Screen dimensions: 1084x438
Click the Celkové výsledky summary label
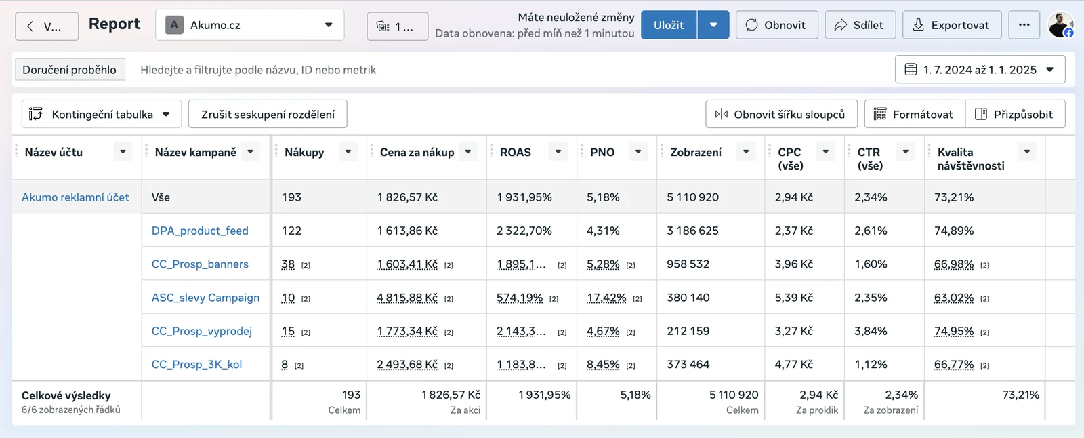[x=66, y=395]
